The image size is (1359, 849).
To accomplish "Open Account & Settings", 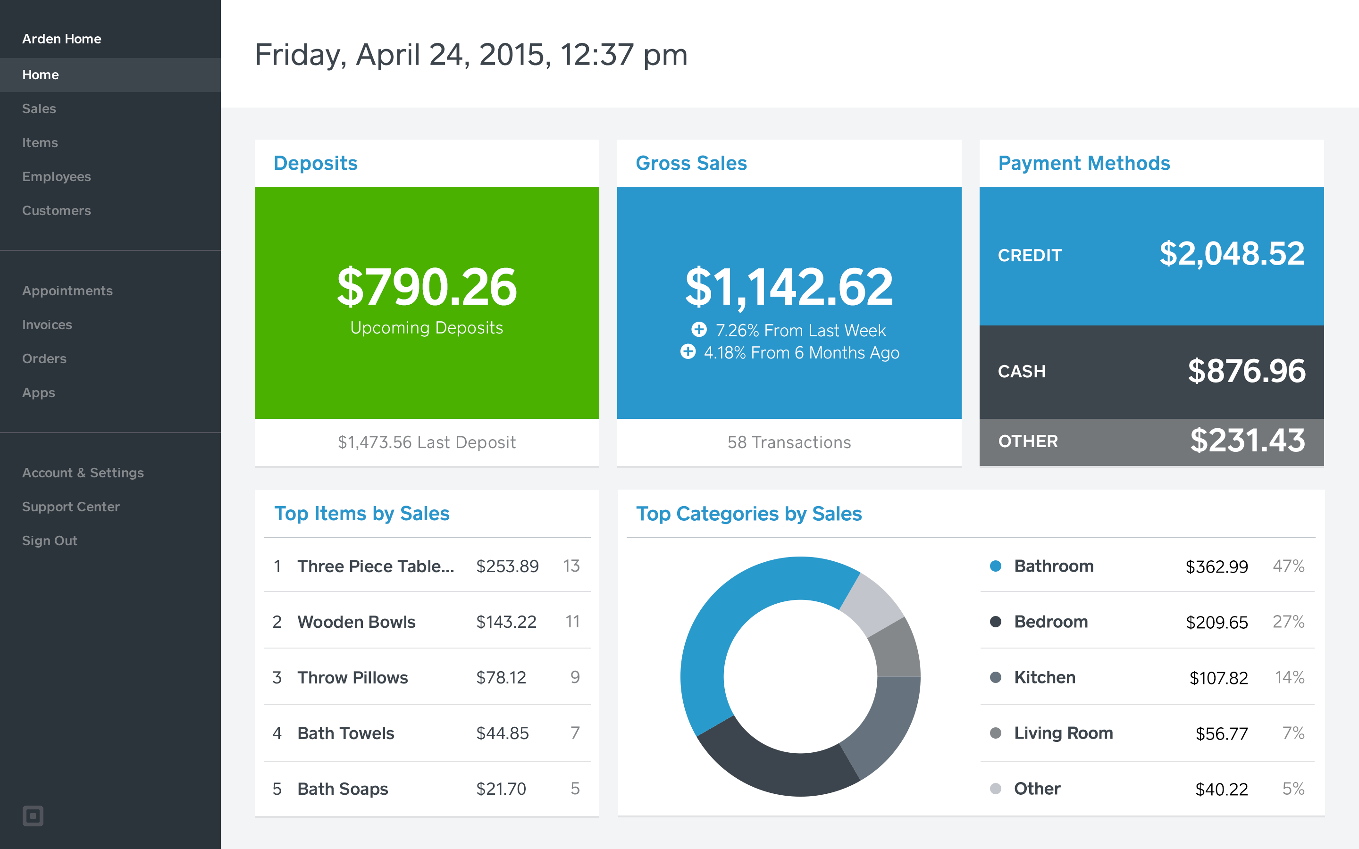I will point(83,472).
